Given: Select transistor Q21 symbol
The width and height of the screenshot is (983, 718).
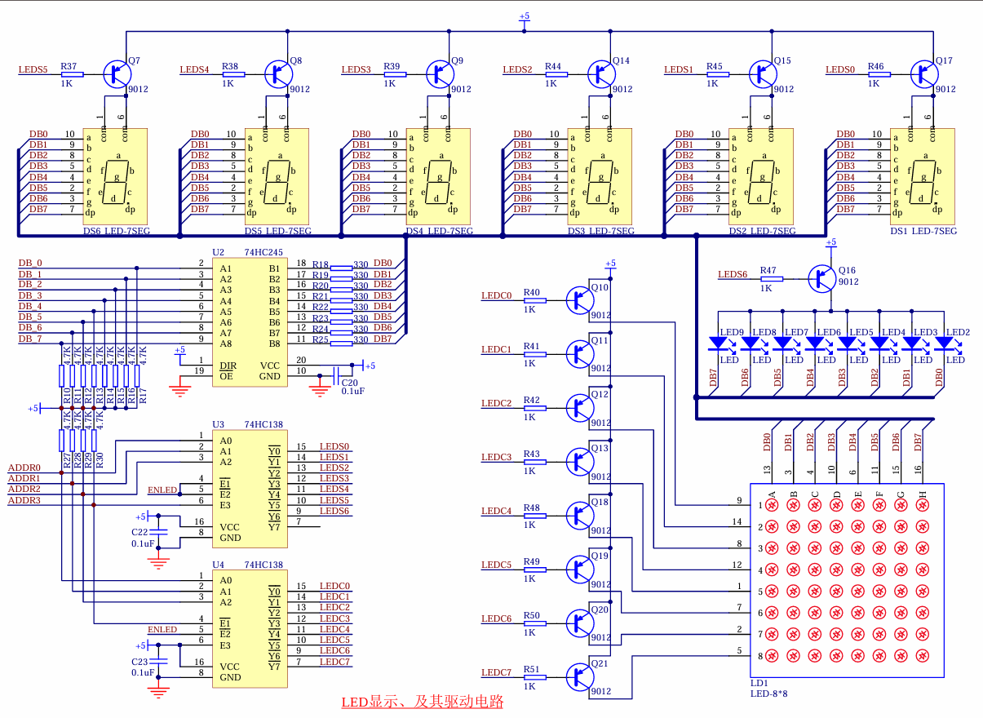Looking at the screenshot, I should tap(580, 677).
